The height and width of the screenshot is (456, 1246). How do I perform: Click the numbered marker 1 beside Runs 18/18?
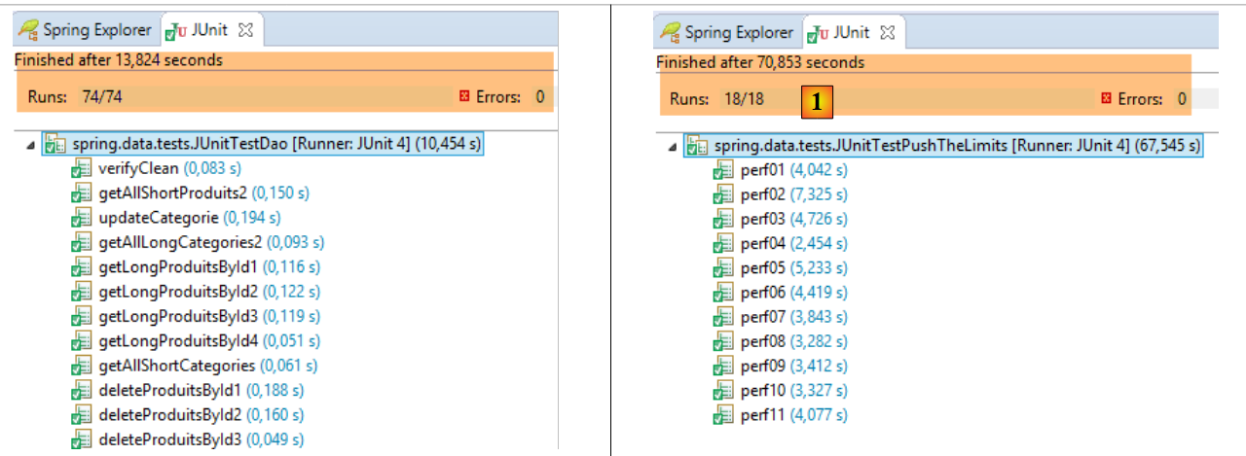pyautogui.click(x=818, y=99)
